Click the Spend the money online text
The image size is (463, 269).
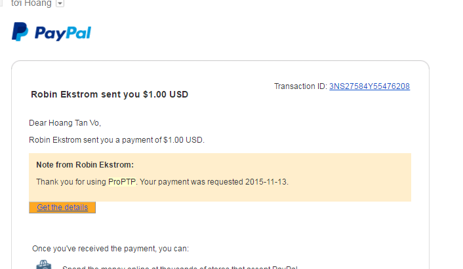(177, 267)
